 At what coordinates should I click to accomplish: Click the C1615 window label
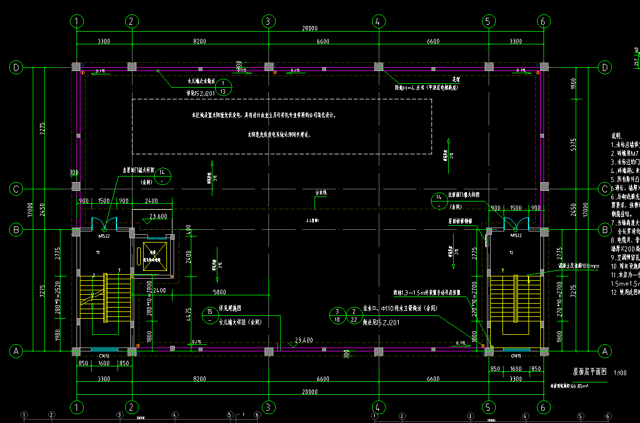point(515,355)
